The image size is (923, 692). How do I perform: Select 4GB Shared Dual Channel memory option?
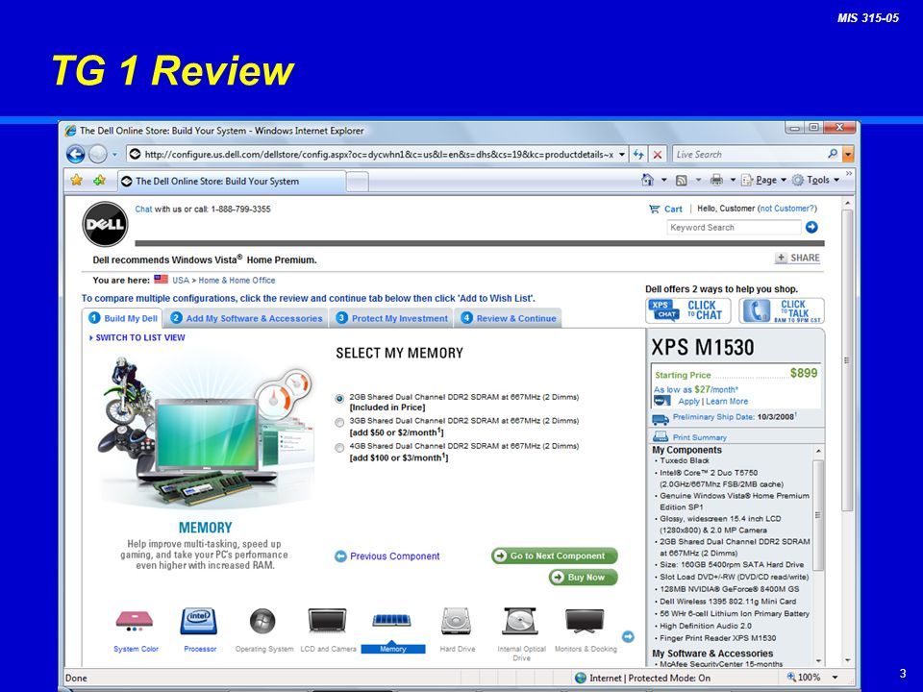pyautogui.click(x=339, y=448)
